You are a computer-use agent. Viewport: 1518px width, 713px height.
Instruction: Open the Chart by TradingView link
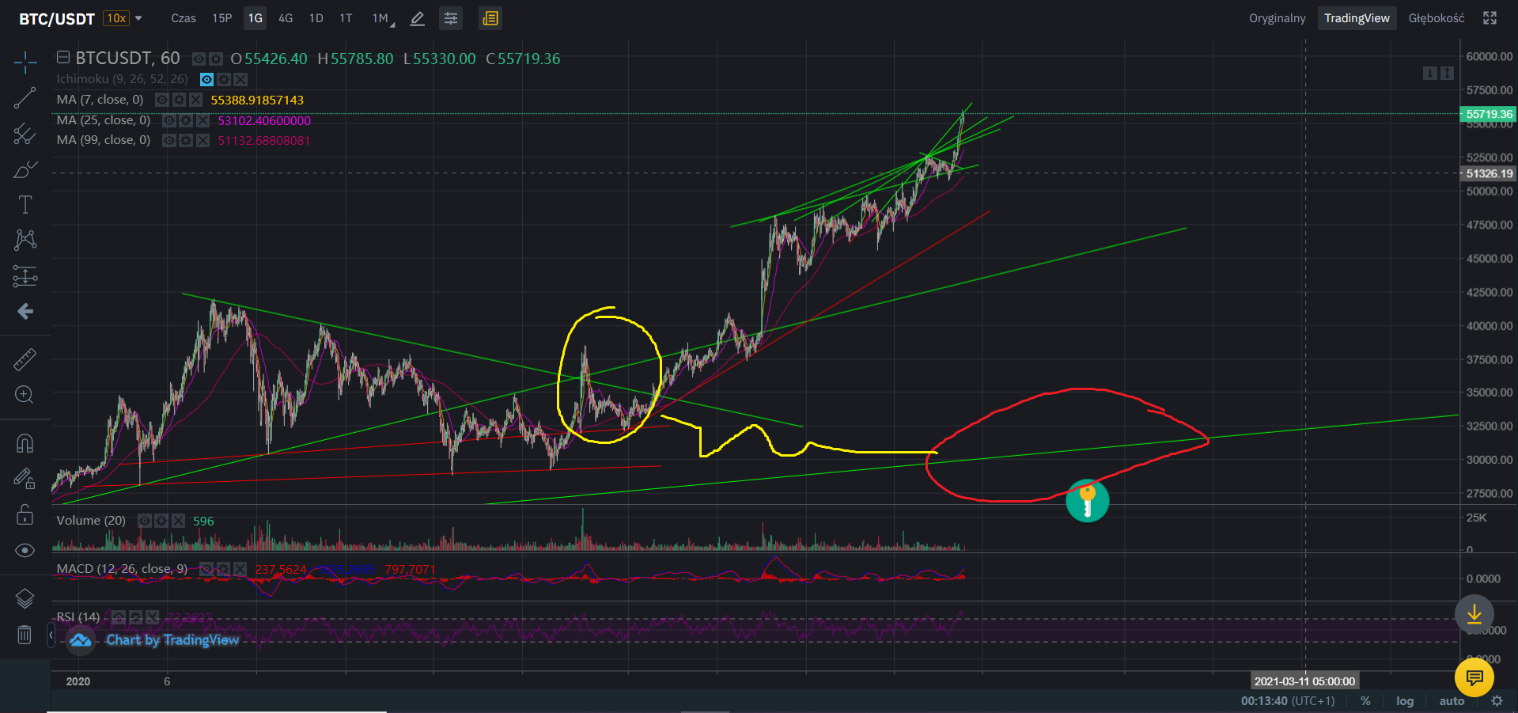pos(172,640)
